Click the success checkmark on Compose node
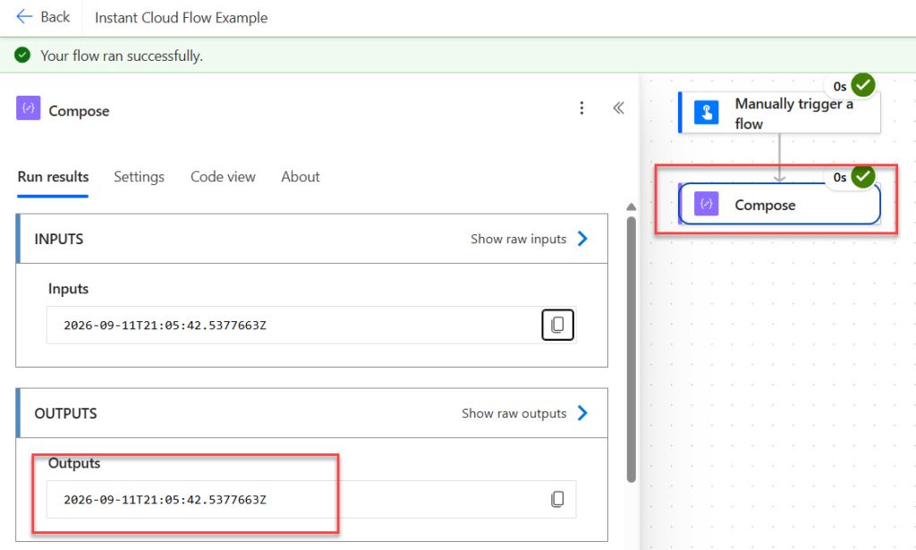Viewport: 916px width, 550px height. pyautogui.click(x=863, y=176)
